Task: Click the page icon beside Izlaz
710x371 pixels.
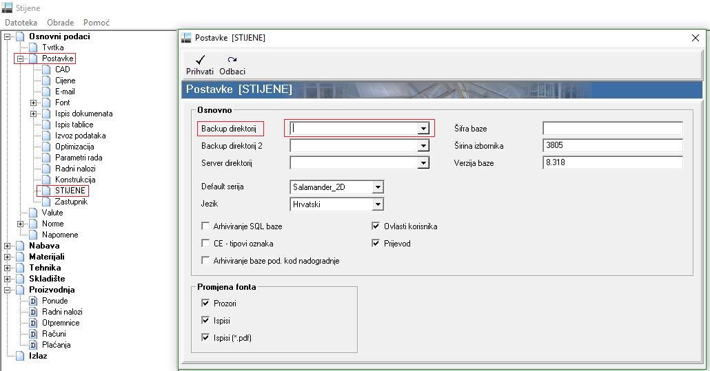Action: click(x=20, y=356)
